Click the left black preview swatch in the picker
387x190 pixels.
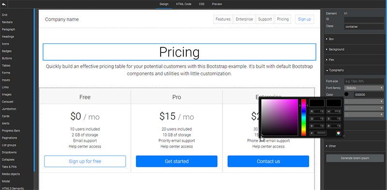[x=317, y=103]
